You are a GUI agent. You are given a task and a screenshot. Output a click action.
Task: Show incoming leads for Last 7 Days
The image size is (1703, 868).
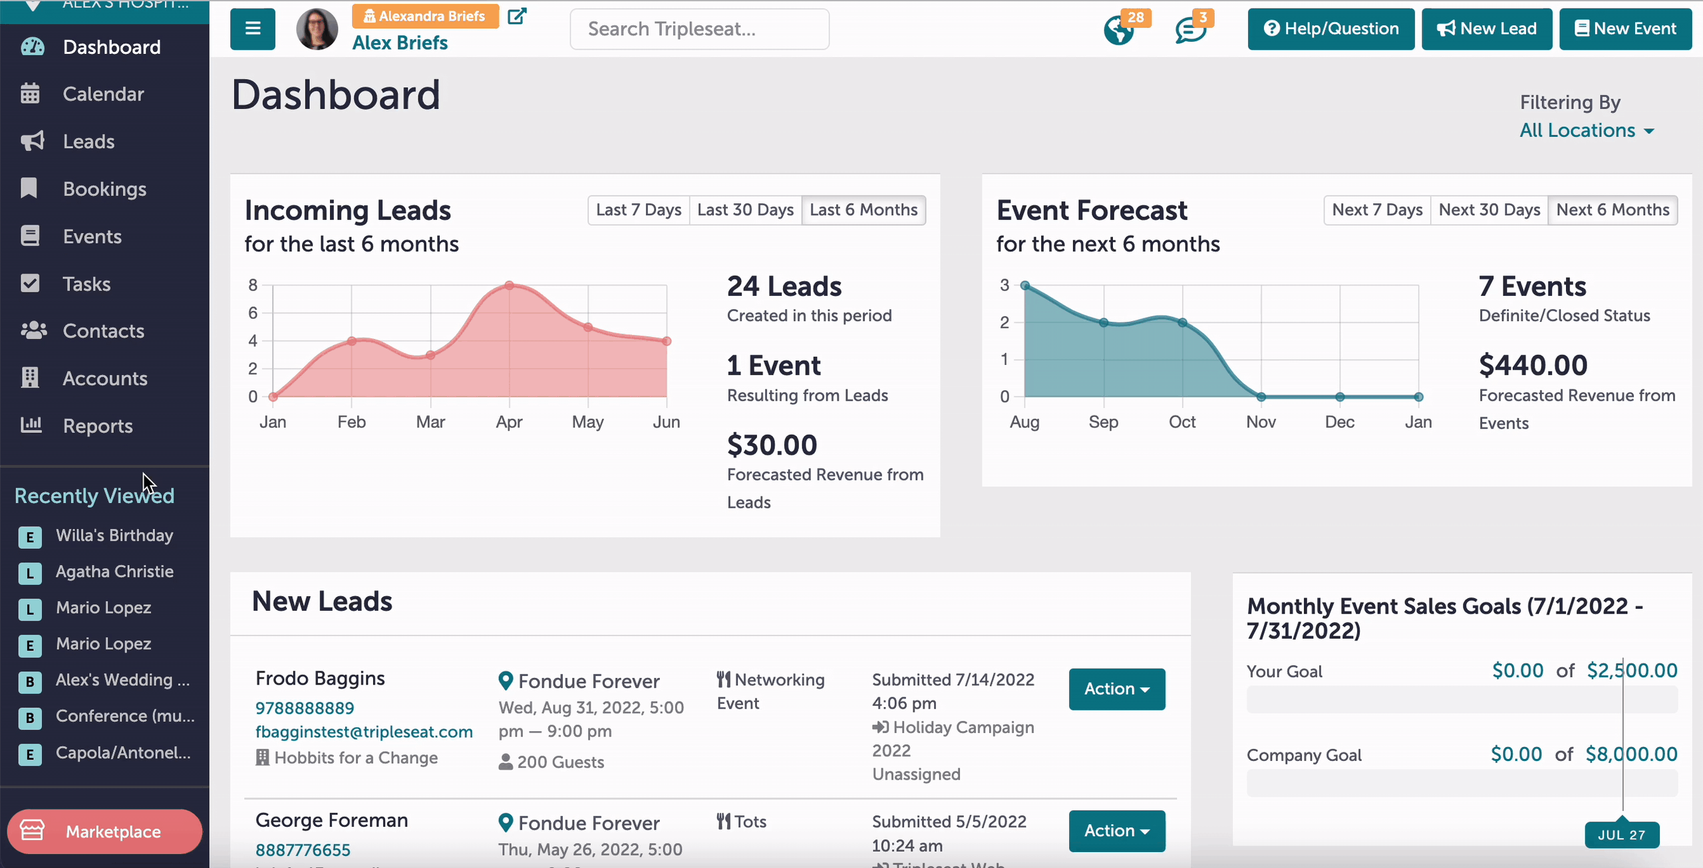639,210
